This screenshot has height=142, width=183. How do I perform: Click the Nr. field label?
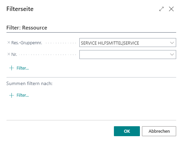14,55
